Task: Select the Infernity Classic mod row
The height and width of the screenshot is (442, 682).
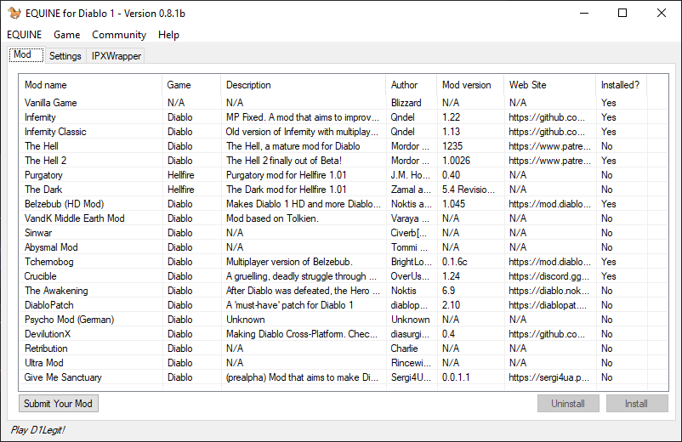Action: tap(344, 131)
